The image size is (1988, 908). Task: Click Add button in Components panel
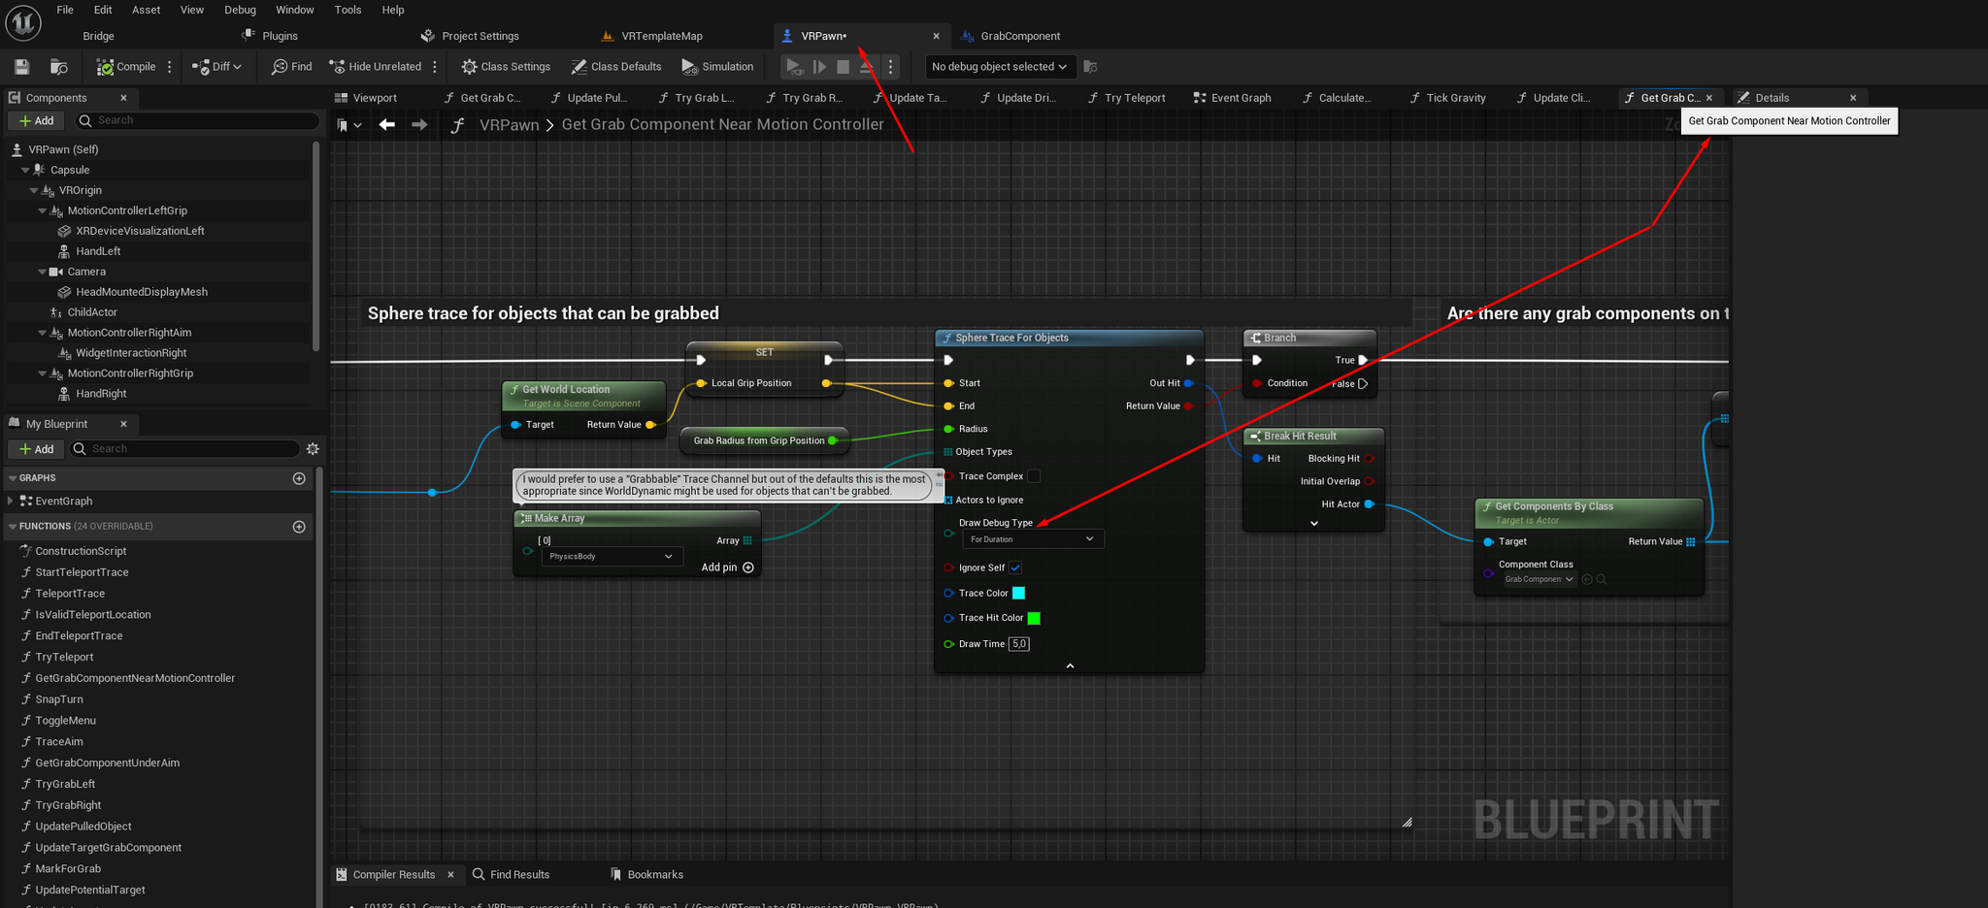click(36, 121)
